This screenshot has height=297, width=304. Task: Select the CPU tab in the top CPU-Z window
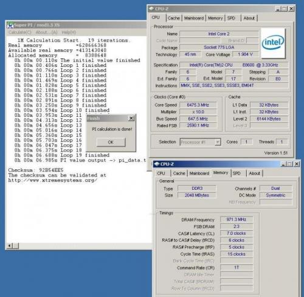156,18
